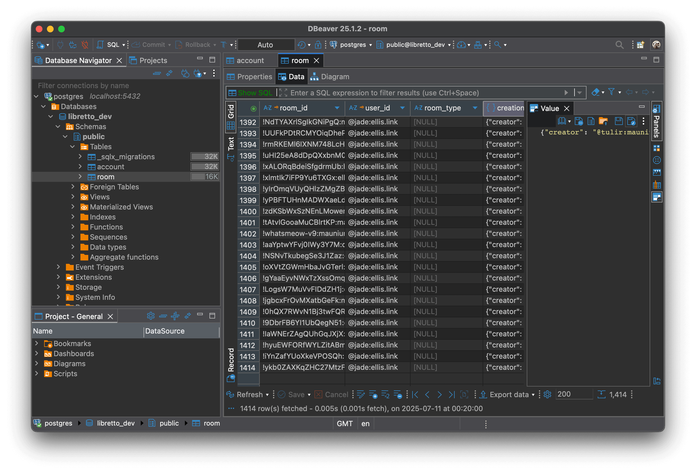696x473 pixels.
Task: Go to next row arrow
Action: pos(440,395)
